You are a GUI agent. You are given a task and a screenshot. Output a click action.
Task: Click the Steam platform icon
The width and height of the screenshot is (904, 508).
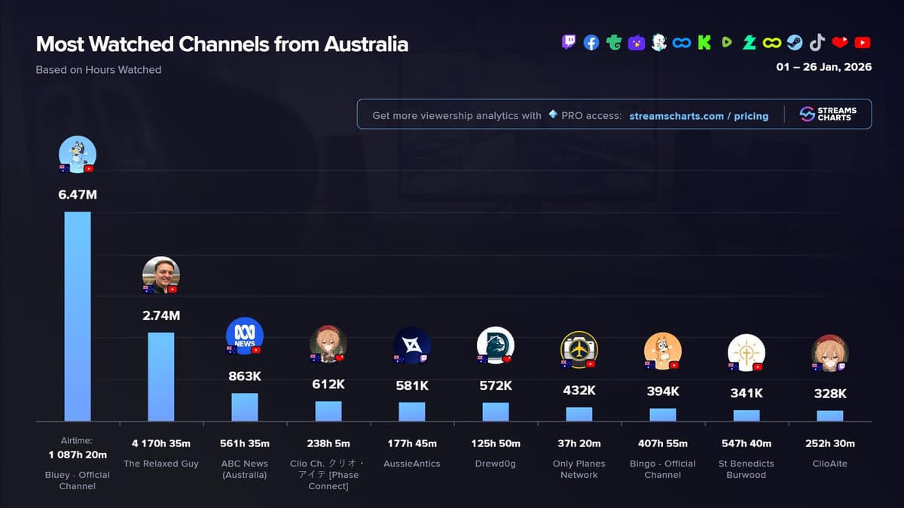coord(795,43)
